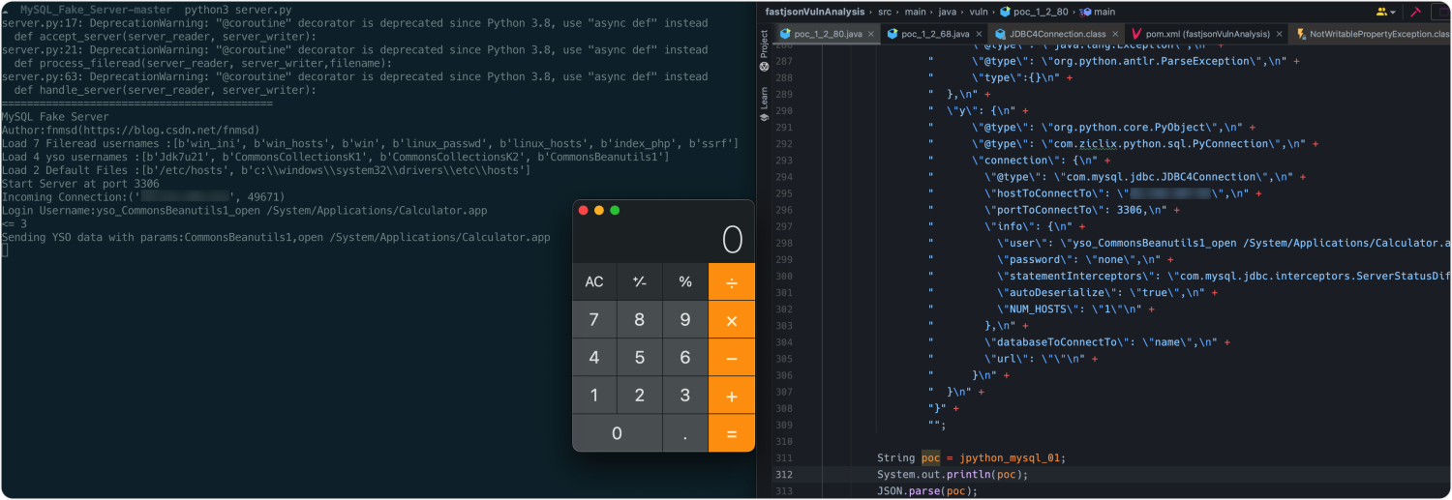This screenshot has height=500, width=1452.
Task: Click the yellow minimize button on Calculator
Action: tap(599, 210)
